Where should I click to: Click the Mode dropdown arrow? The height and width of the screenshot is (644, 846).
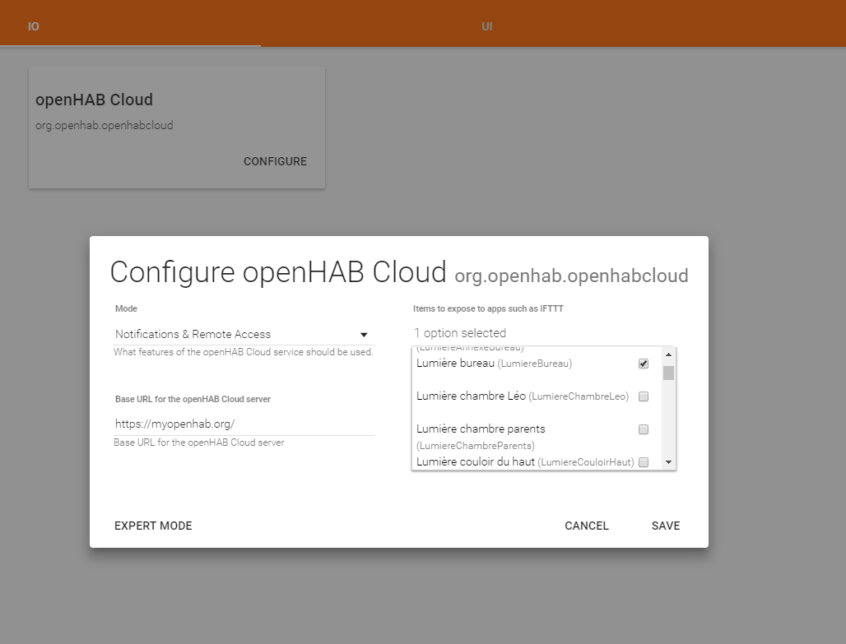coord(364,335)
